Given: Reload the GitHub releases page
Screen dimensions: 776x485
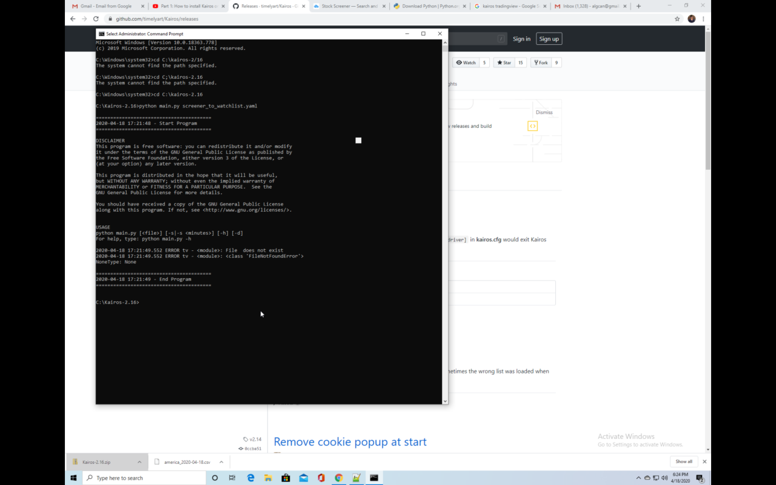Looking at the screenshot, I should coord(96,19).
